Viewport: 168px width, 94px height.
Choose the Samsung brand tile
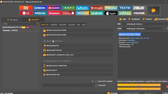[x=40, y=8]
